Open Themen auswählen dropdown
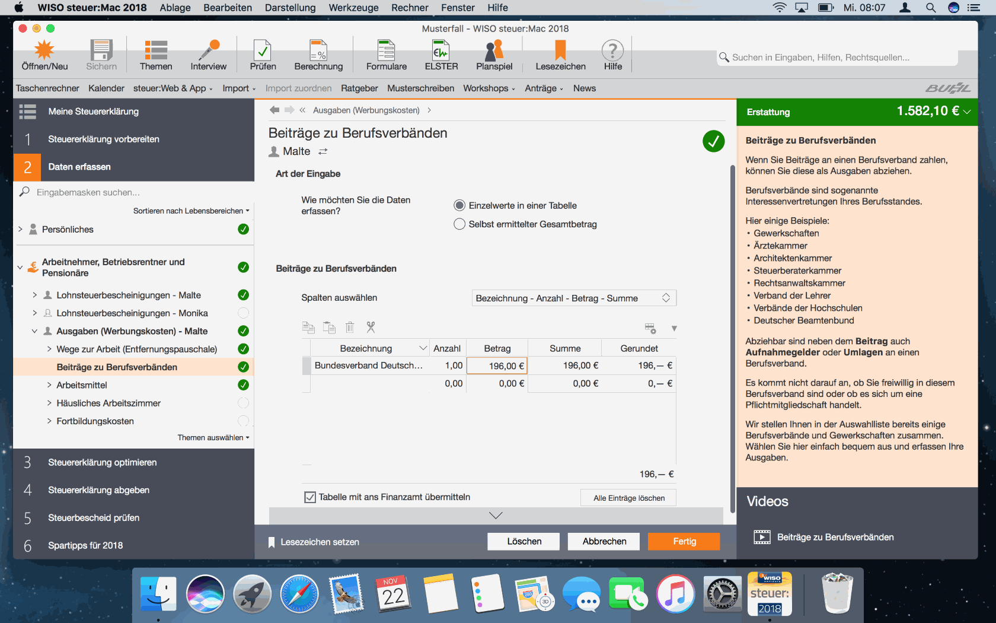Screen dimensions: 996x623 pyautogui.click(x=213, y=437)
